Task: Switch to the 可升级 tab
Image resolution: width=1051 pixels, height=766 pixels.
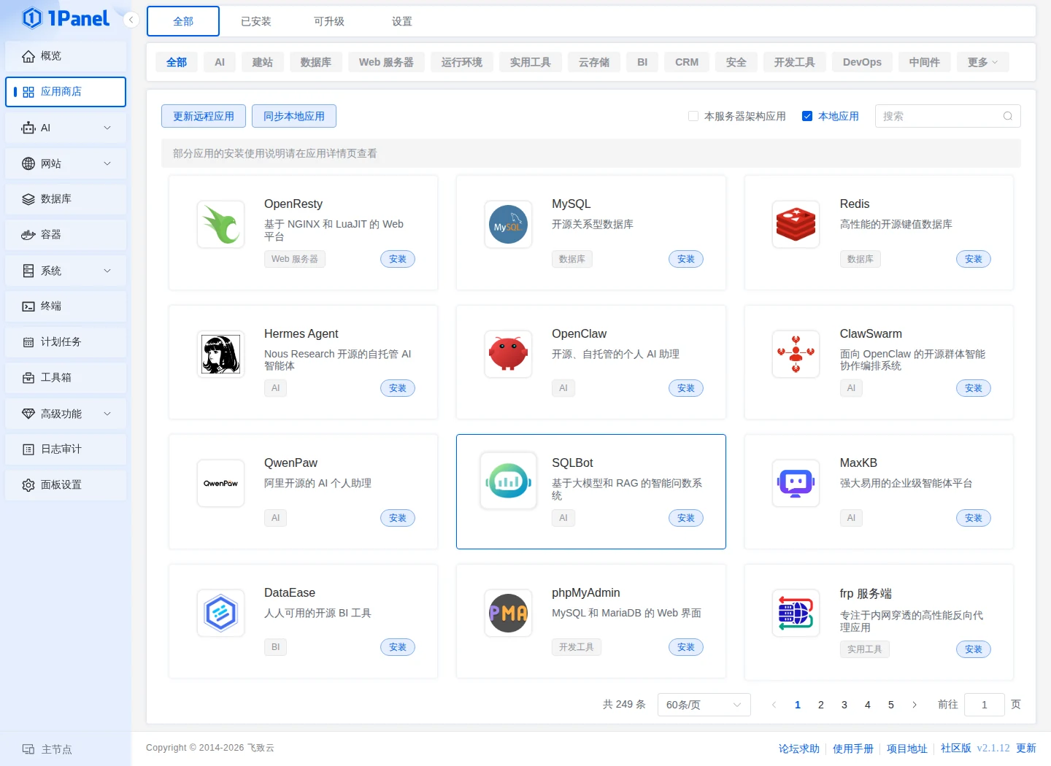Action: pos(329,21)
